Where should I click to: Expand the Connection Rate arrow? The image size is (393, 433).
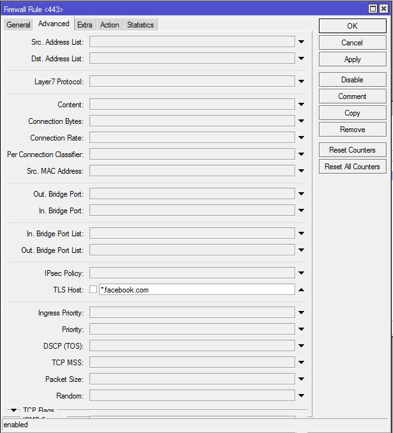[x=301, y=138]
